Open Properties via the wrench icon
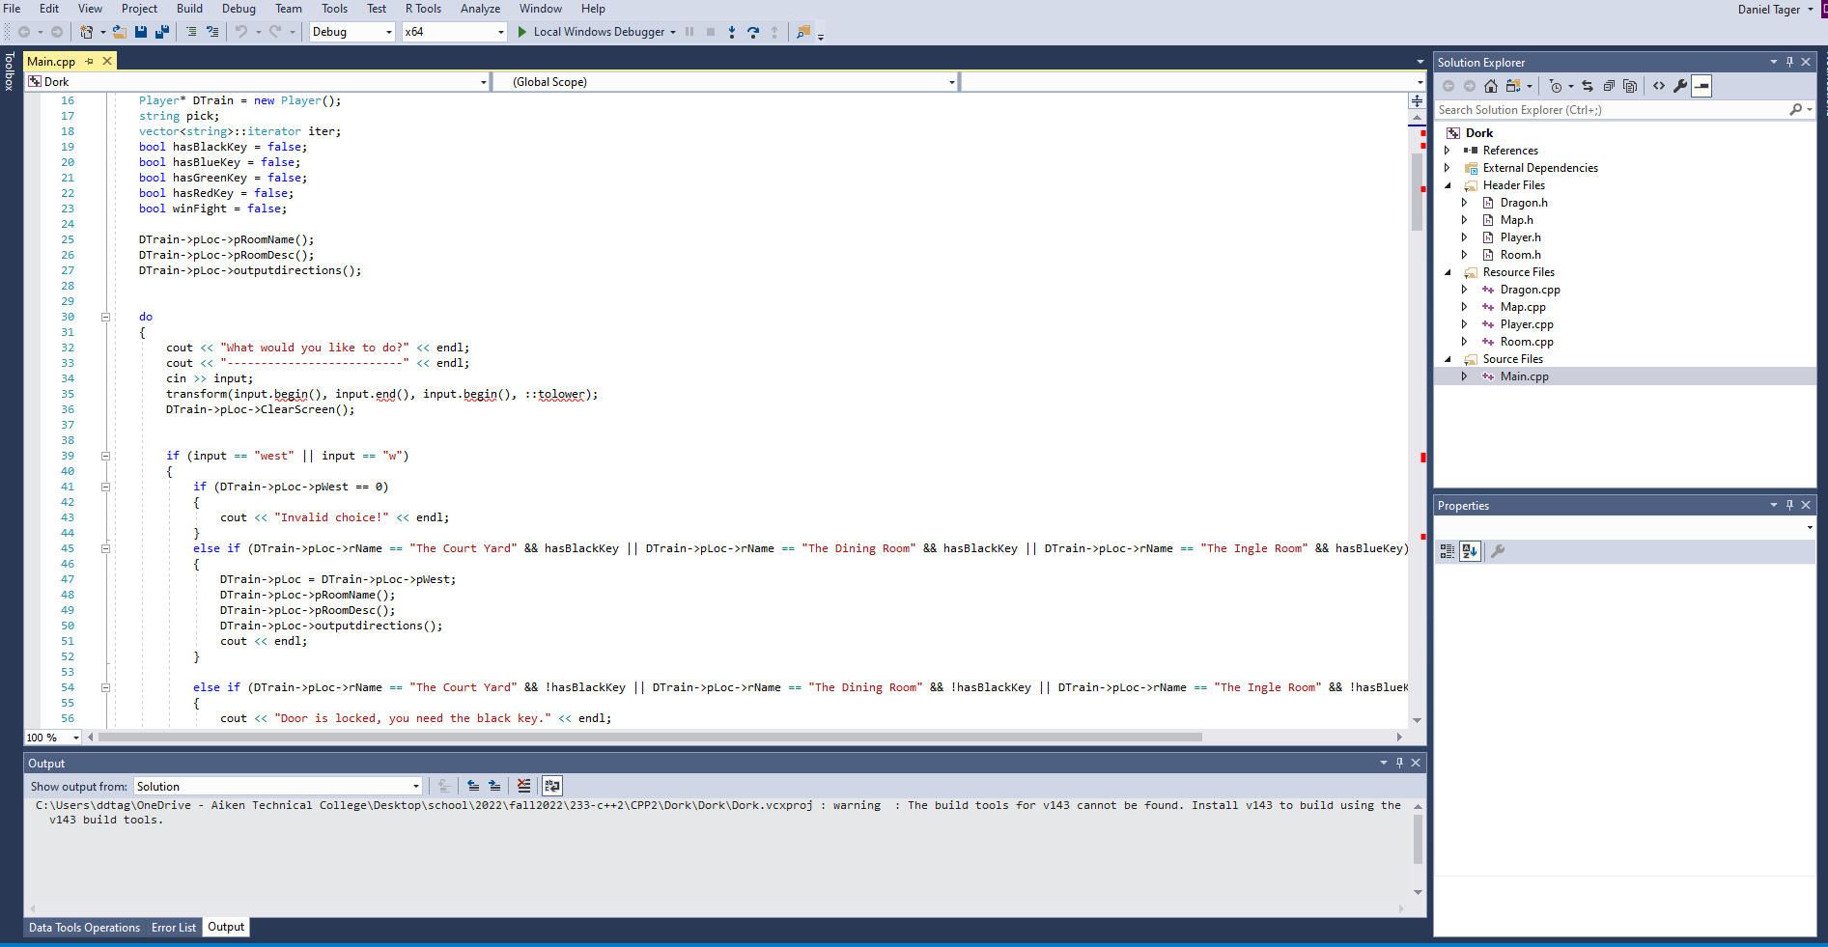 click(1680, 86)
